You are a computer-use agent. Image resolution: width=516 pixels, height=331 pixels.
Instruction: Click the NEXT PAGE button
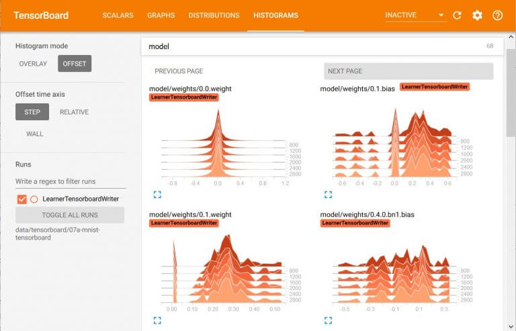[408, 71]
